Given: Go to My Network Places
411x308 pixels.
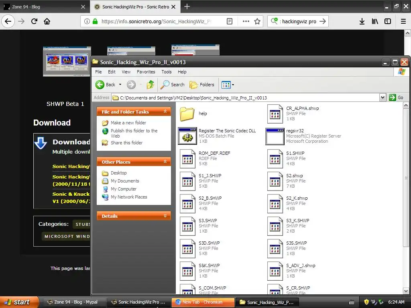Looking at the screenshot, I should 129,197.
